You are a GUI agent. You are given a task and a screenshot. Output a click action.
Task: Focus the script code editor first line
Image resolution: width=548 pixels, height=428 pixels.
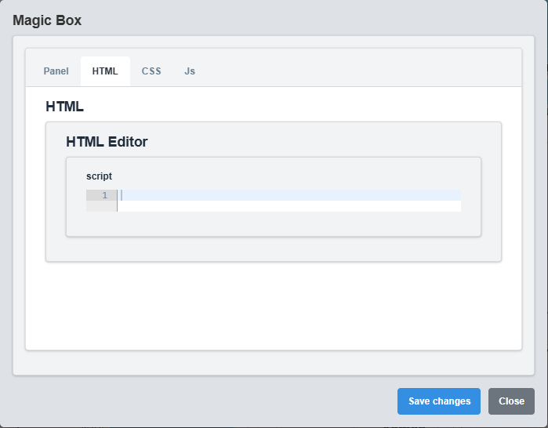tap(289, 195)
